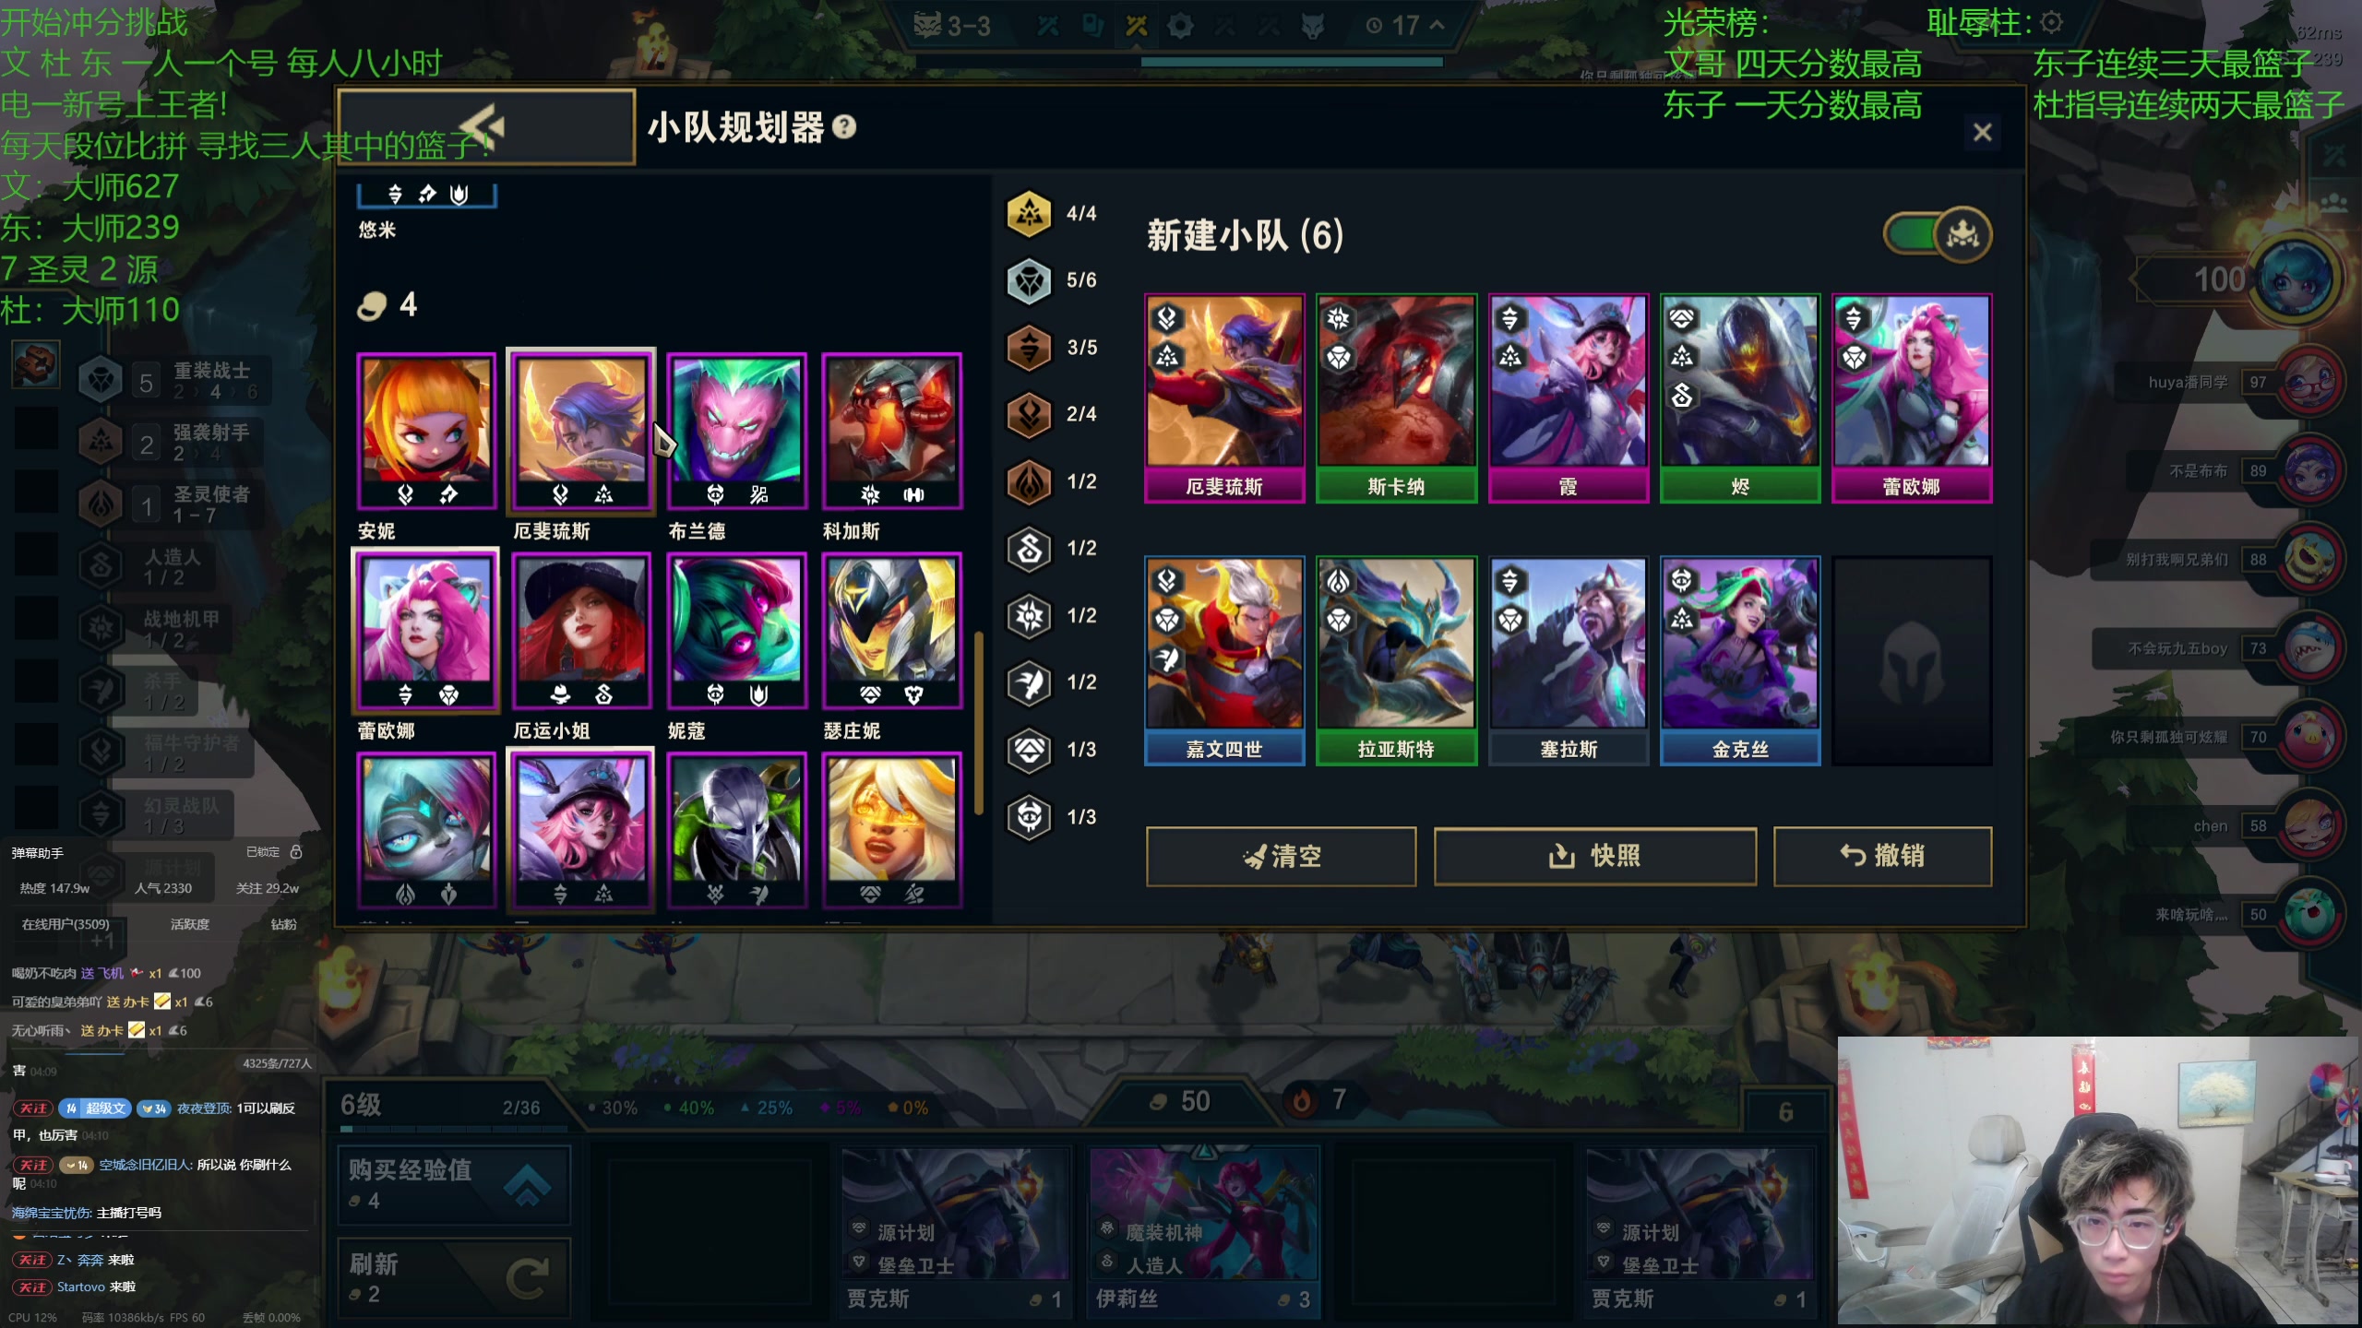Select 厄运小姐 from the champion list
The image size is (2362, 1328).
(x=581, y=632)
